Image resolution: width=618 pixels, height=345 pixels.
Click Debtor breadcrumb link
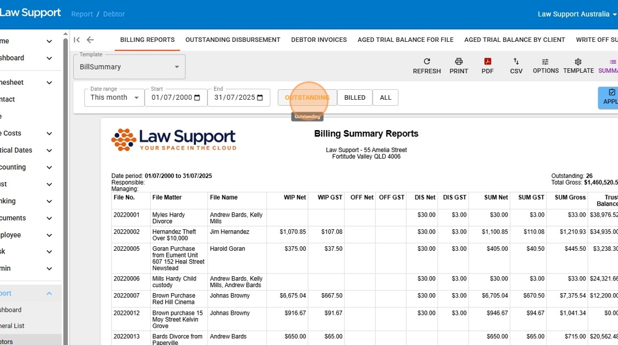[x=114, y=14]
